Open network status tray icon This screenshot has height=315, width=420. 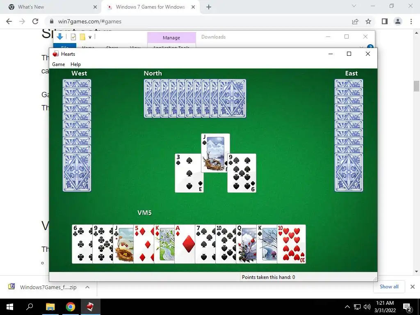pyautogui.click(x=357, y=307)
